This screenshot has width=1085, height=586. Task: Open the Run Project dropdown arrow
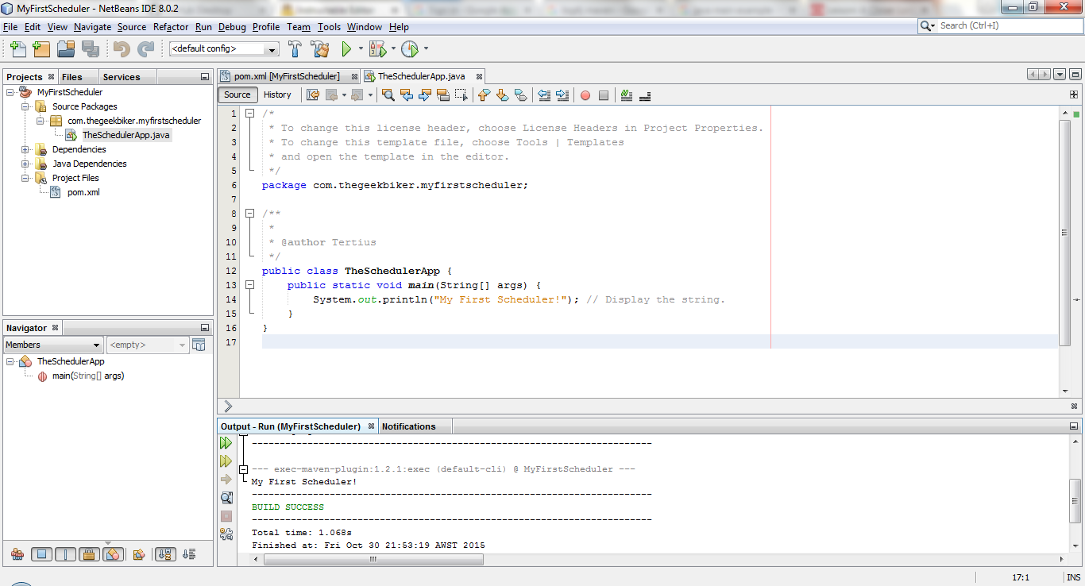[x=361, y=49]
